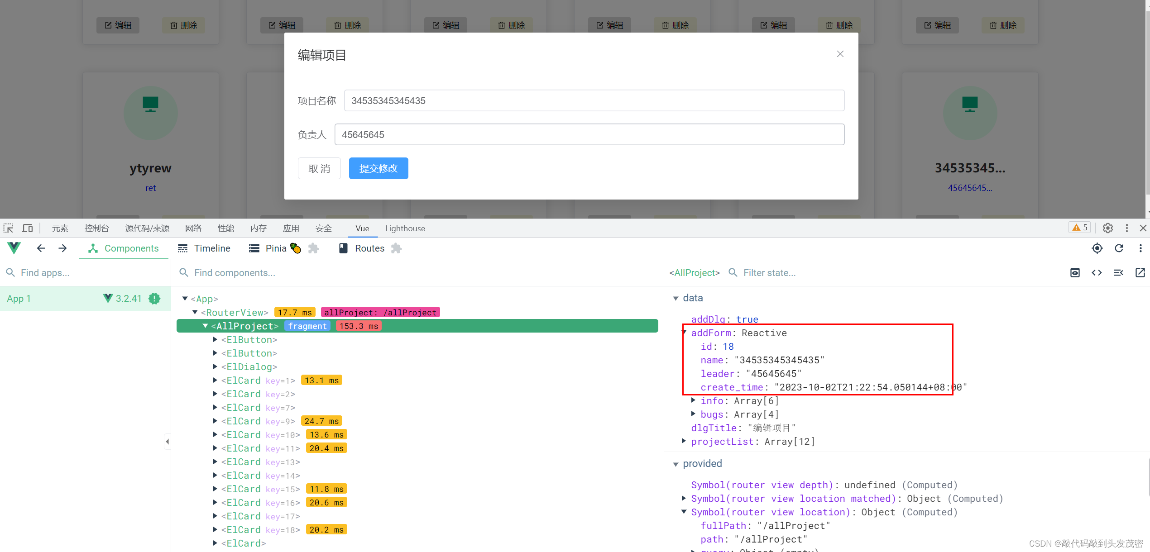Select the Timeline panel icon

pyautogui.click(x=182, y=248)
